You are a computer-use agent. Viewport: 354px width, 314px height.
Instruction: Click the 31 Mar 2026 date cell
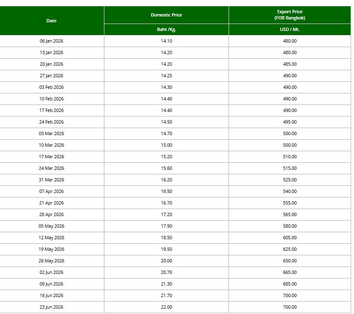51,180
